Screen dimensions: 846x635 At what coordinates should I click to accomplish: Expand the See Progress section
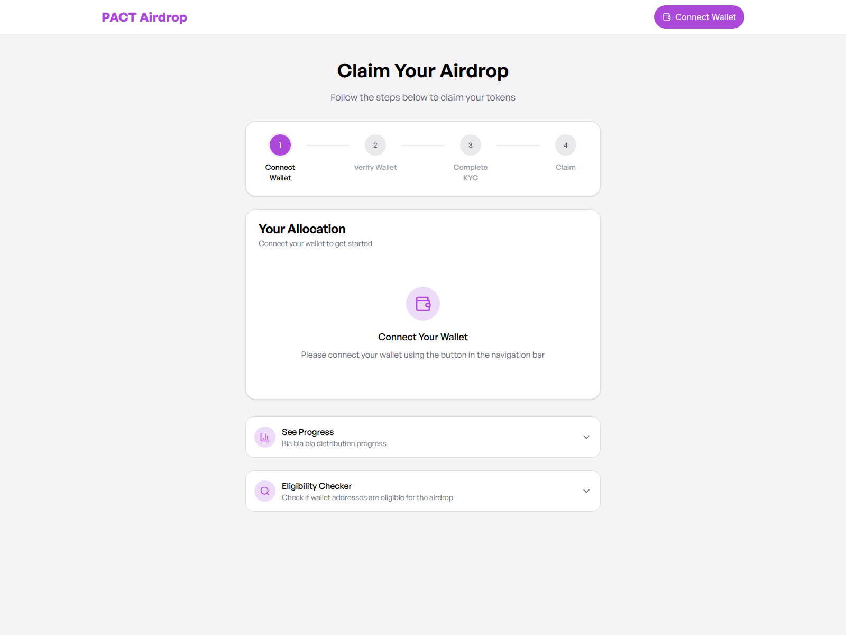click(x=422, y=437)
